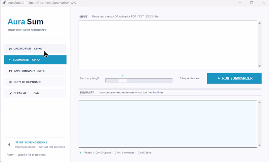Click the 'SMART DOCUMENT SUMMARIZER' subtitle
The width and height of the screenshot is (269, 162).
click(27, 30)
